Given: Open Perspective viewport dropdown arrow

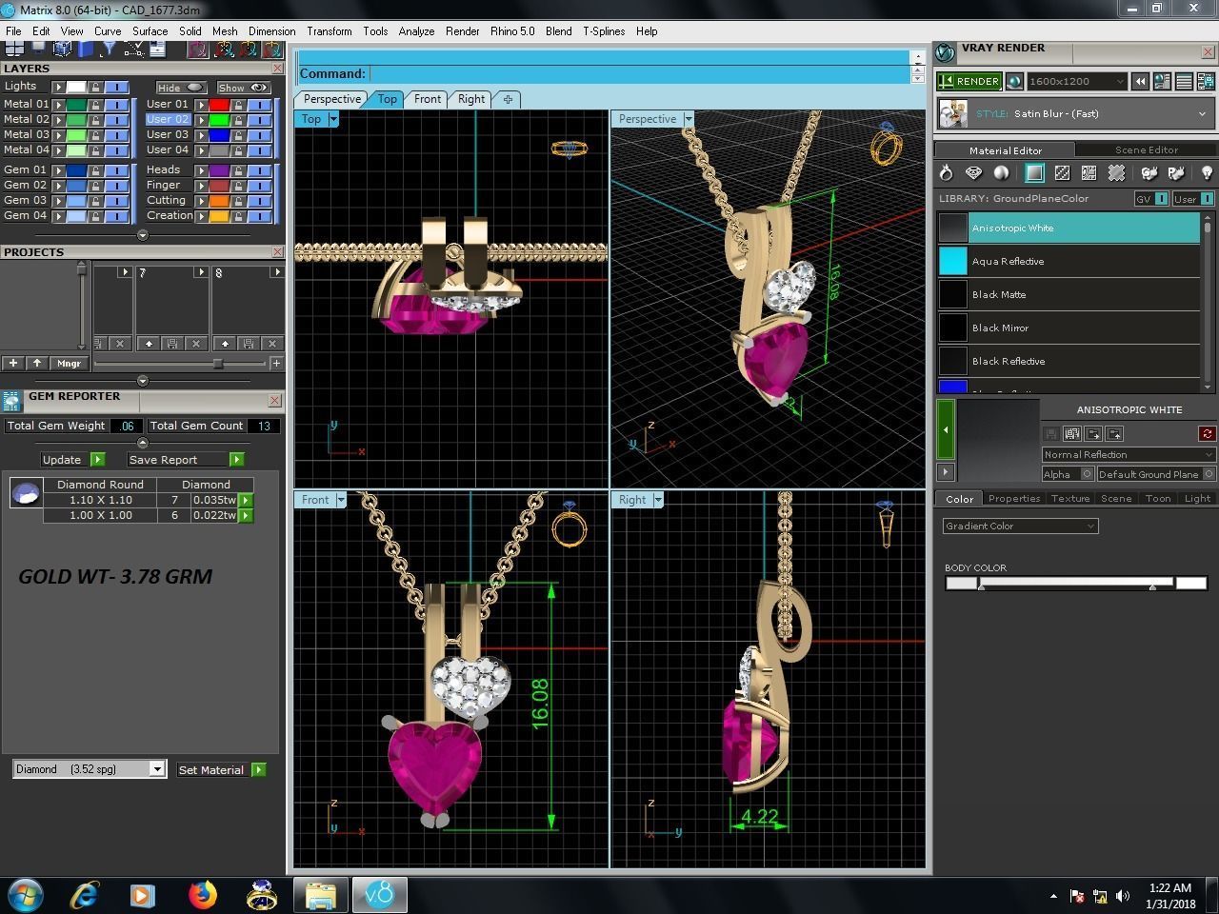Looking at the screenshot, I should tap(688, 119).
